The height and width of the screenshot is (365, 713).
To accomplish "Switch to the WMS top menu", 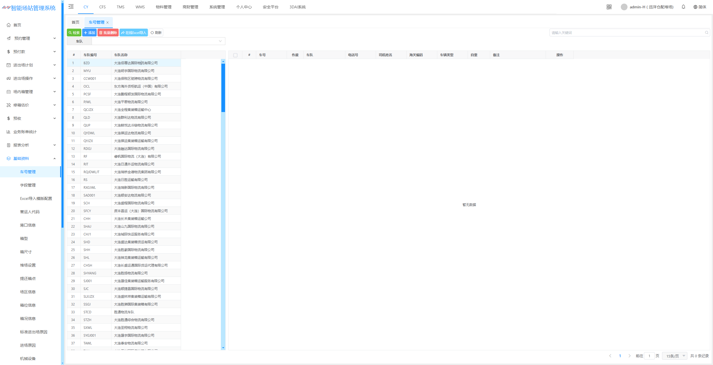I will click(x=140, y=7).
